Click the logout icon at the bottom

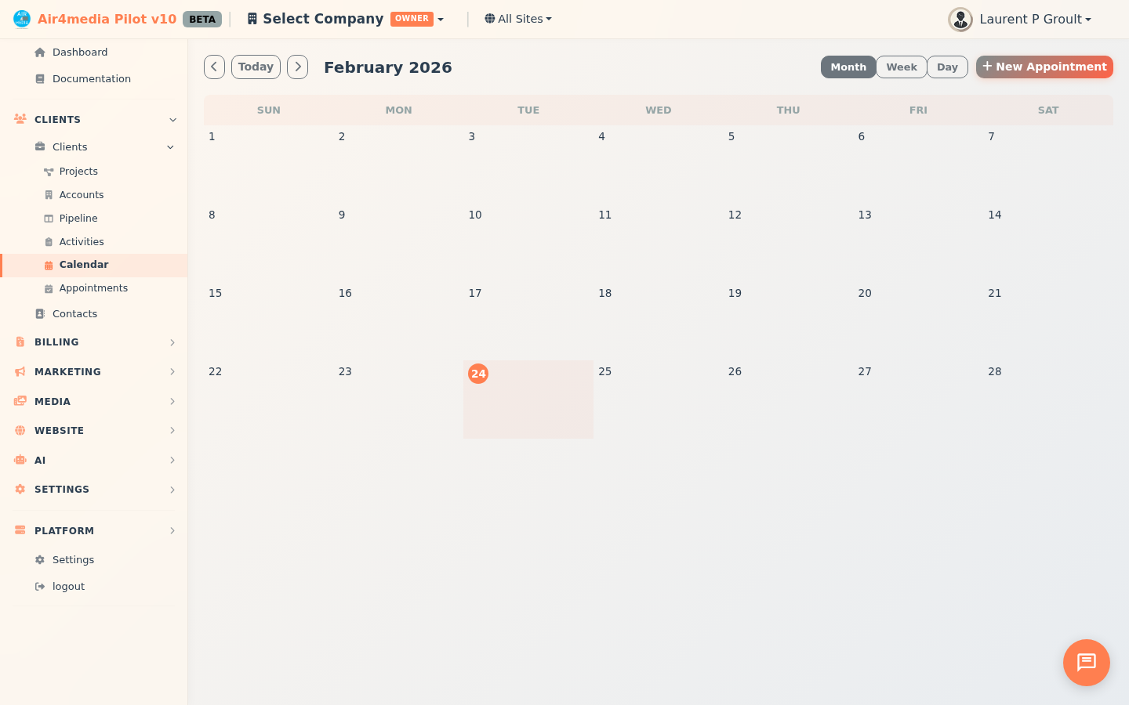pyautogui.click(x=40, y=586)
